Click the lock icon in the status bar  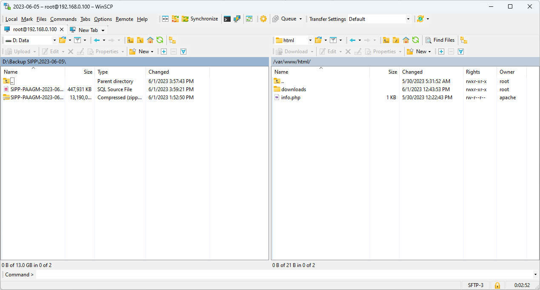(x=497, y=285)
